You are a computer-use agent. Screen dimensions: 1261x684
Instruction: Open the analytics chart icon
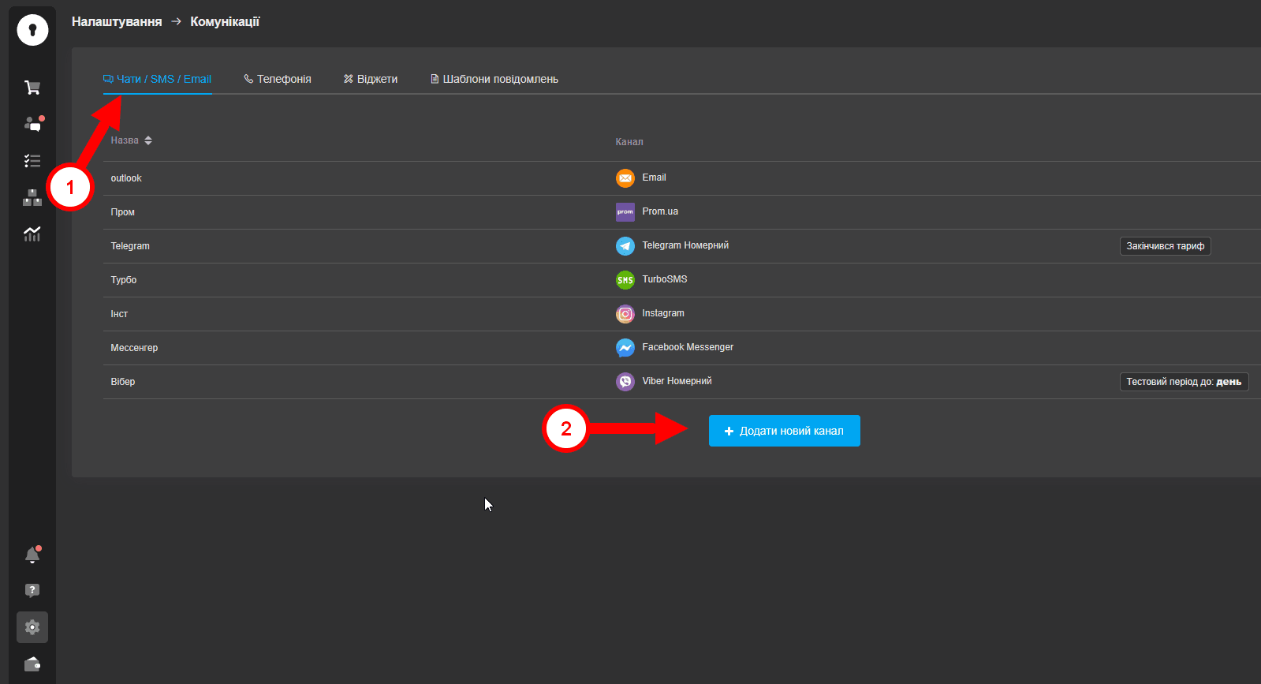[x=32, y=234]
